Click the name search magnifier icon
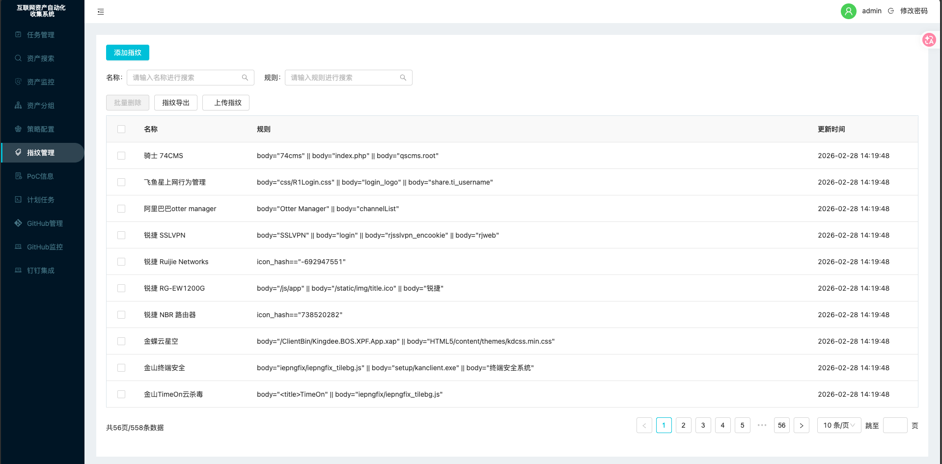 click(x=245, y=78)
